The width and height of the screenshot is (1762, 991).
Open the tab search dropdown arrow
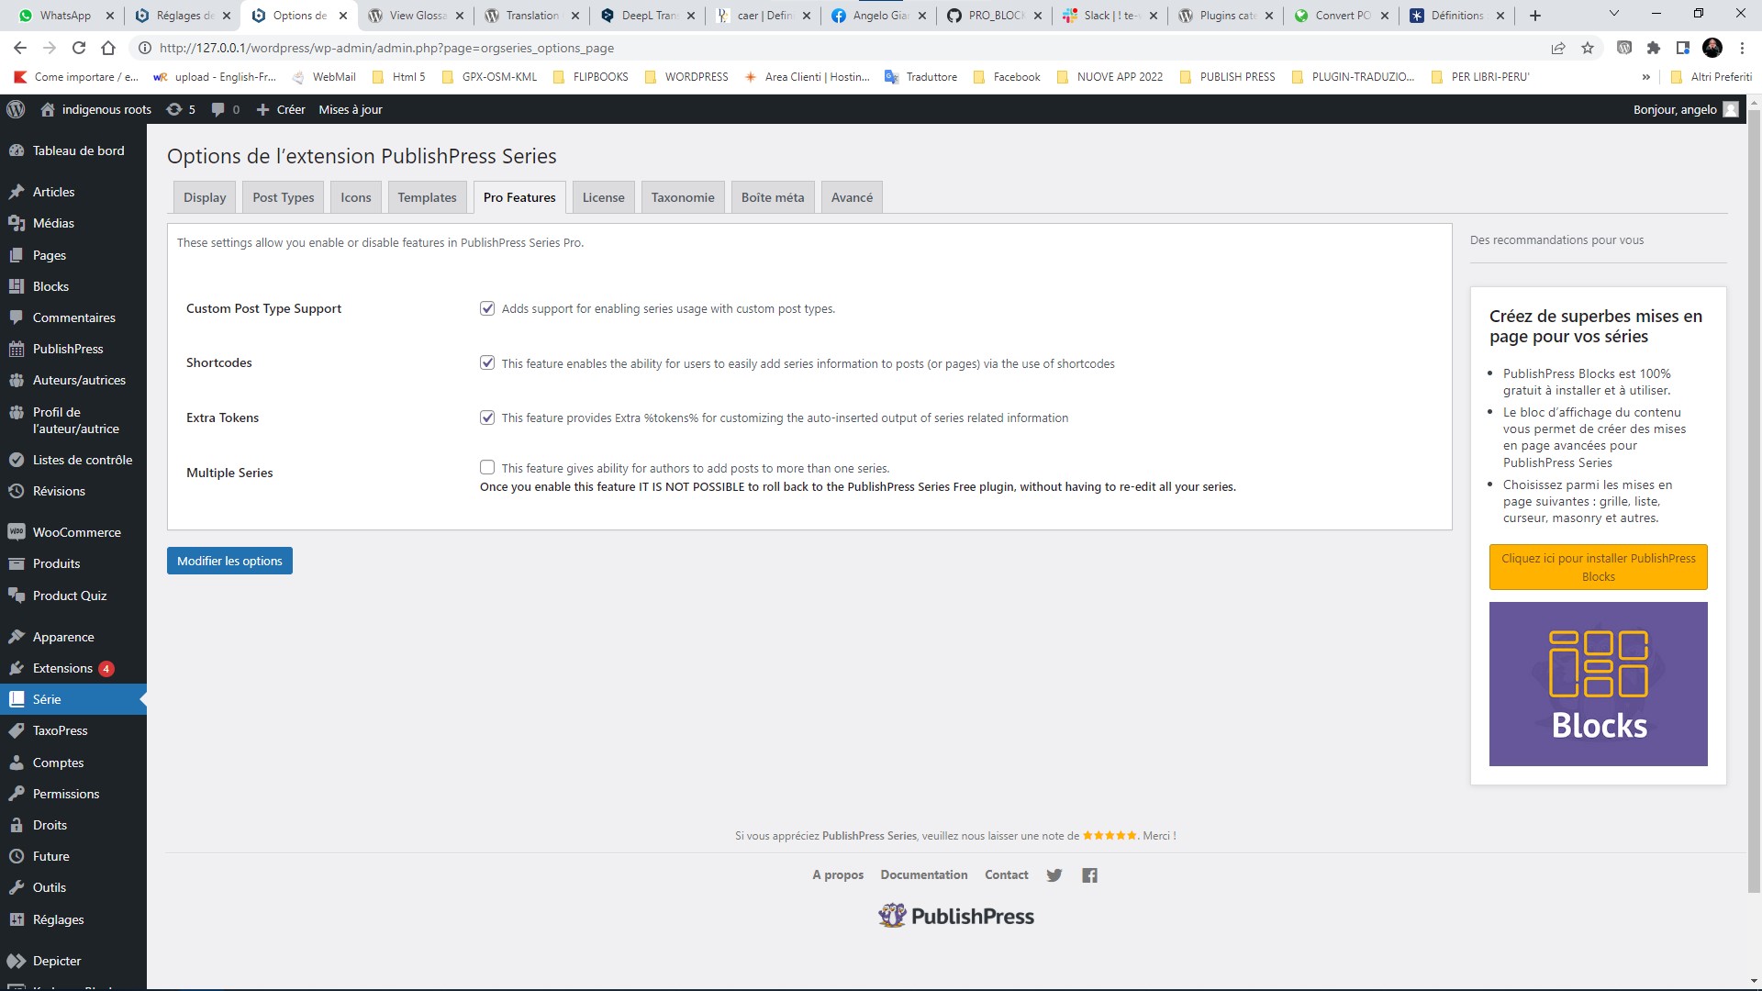1613,15
